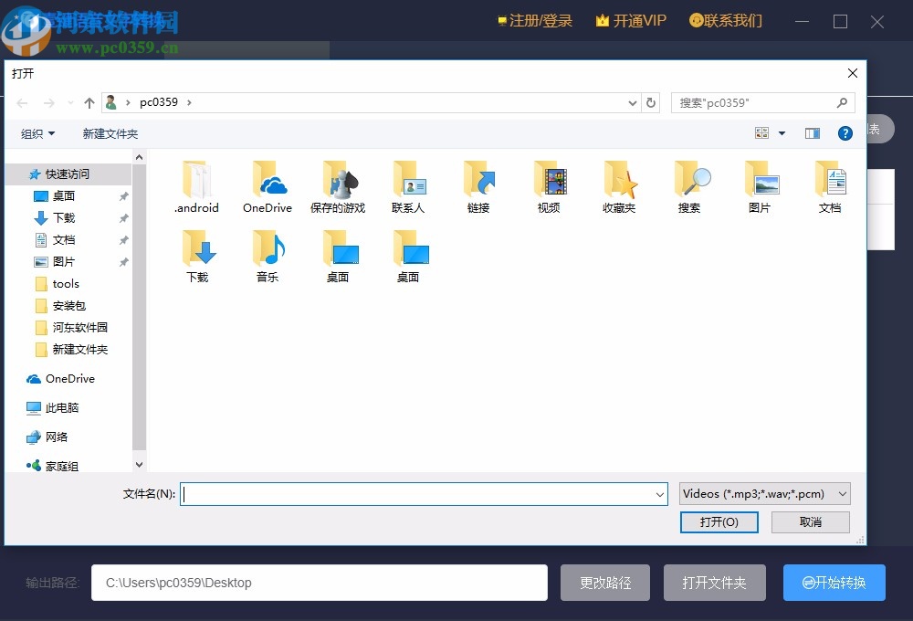Select 快速访问 in the navigation pane
This screenshot has height=621, width=913.
68,174
